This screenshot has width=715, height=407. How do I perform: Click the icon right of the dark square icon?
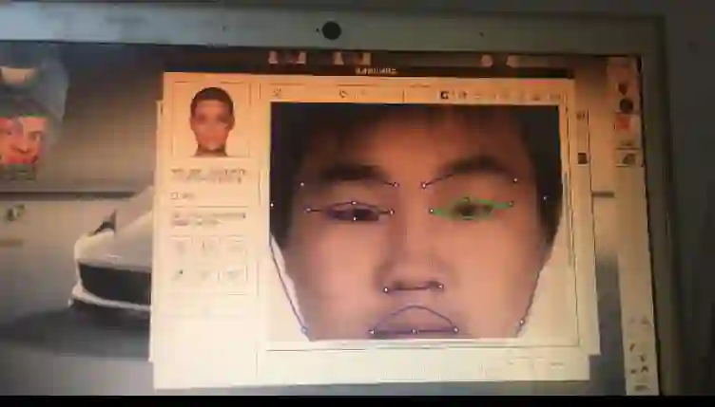461,95
